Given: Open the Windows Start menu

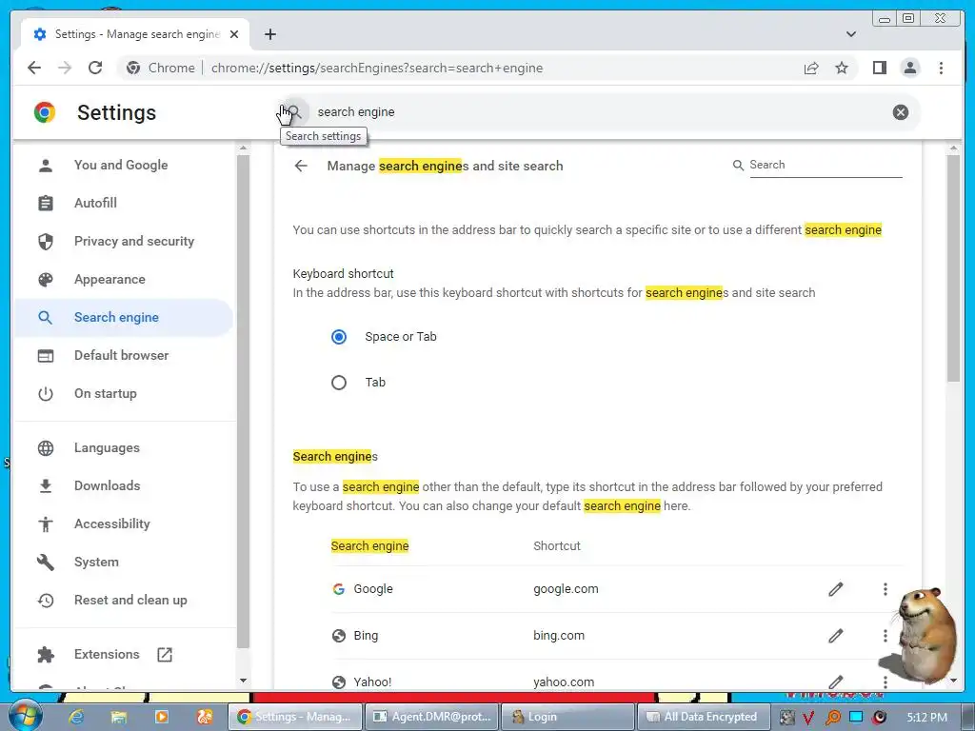Looking at the screenshot, I should (x=24, y=716).
